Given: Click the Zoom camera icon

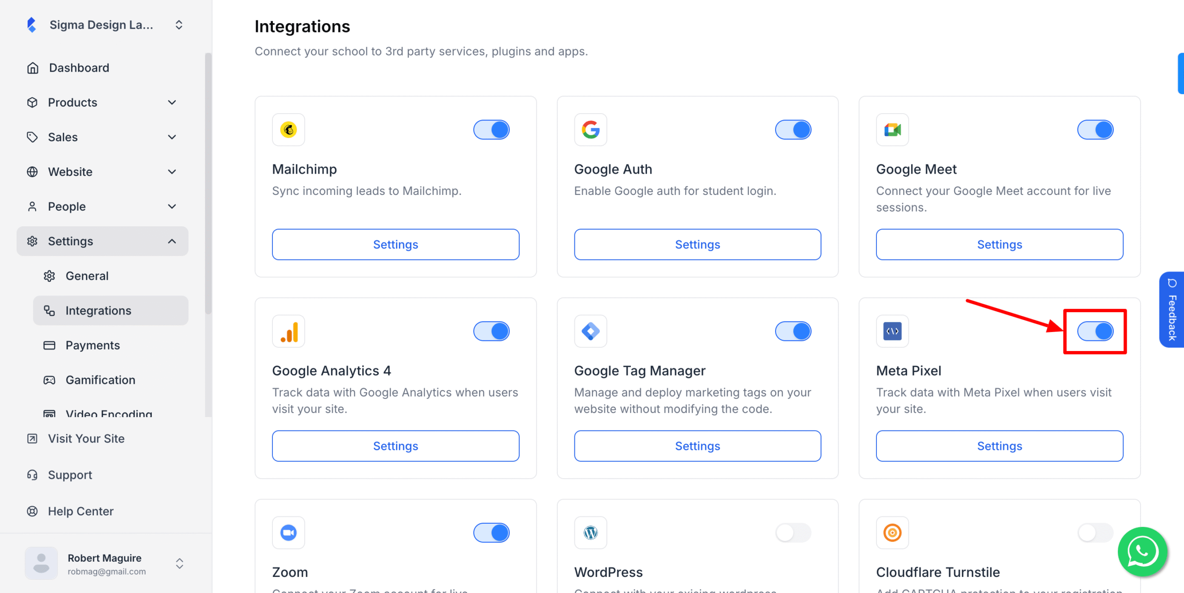Looking at the screenshot, I should (x=289, y=532).
